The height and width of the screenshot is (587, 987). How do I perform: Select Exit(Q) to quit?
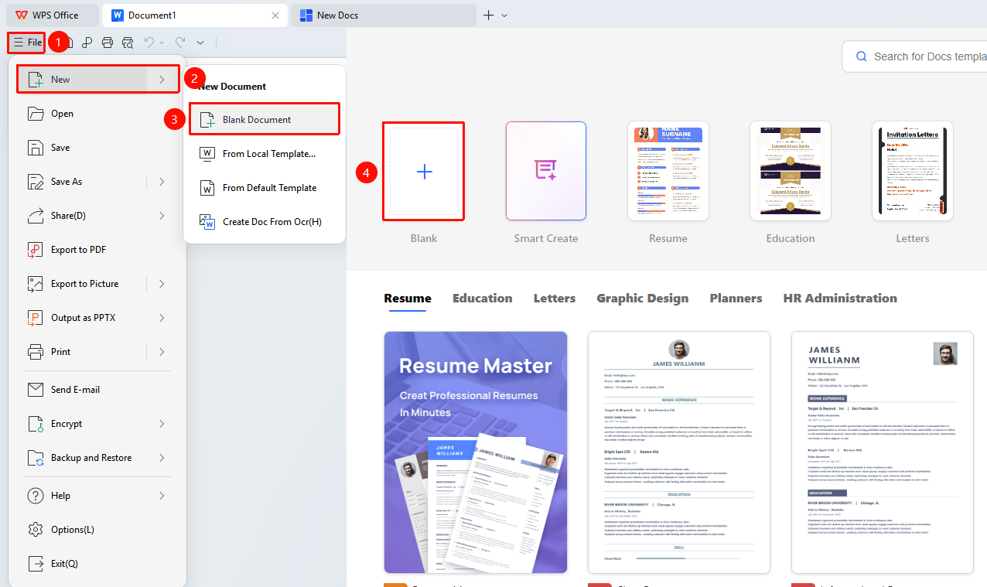point(97,564)
